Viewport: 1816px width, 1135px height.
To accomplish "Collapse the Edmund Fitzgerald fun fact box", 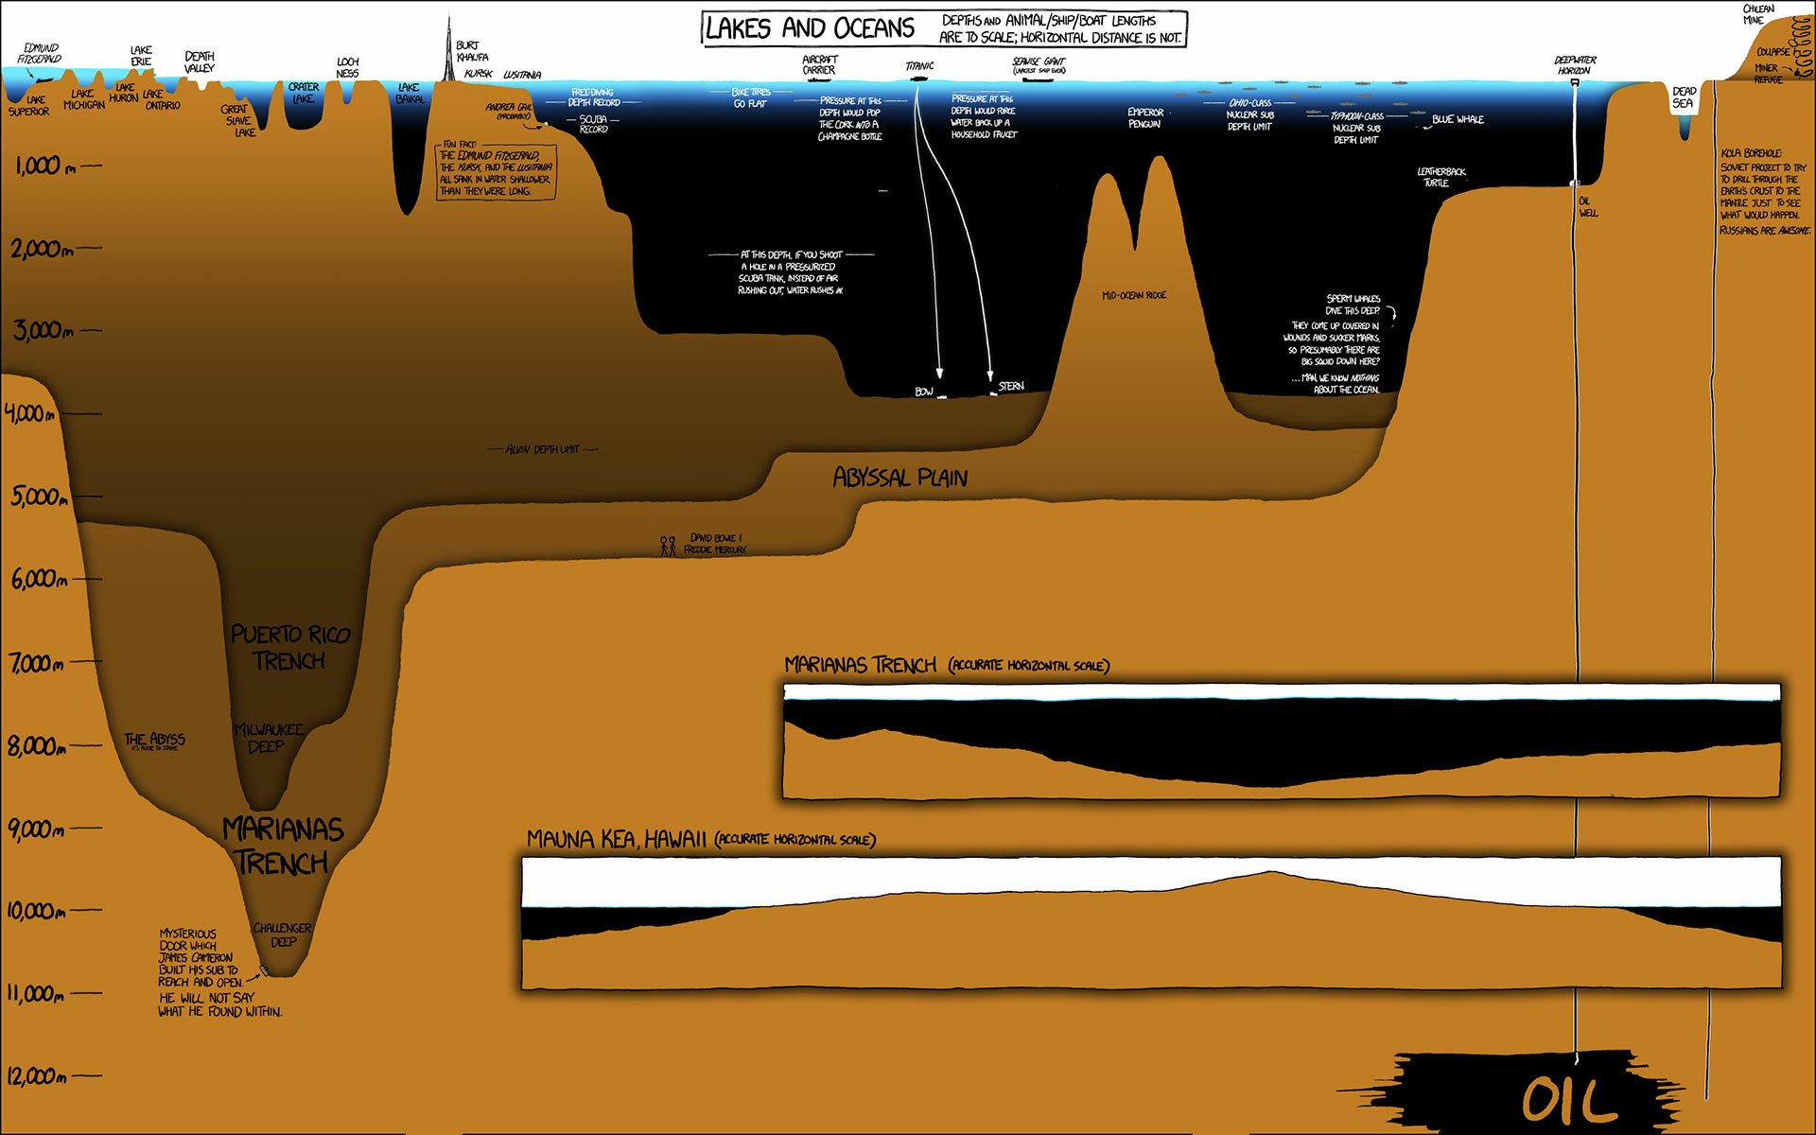I will [x=490, y=170].
